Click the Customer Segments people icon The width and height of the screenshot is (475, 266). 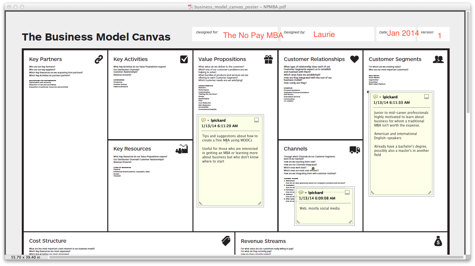(x=438, y=59)
